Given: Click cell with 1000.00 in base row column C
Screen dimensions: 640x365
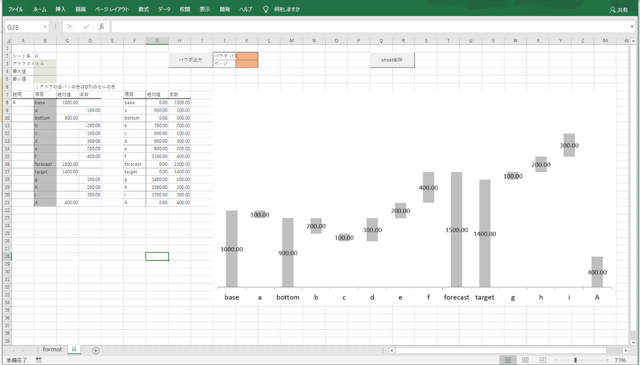Looking at the screenshot, I should [x=67, y=102].
